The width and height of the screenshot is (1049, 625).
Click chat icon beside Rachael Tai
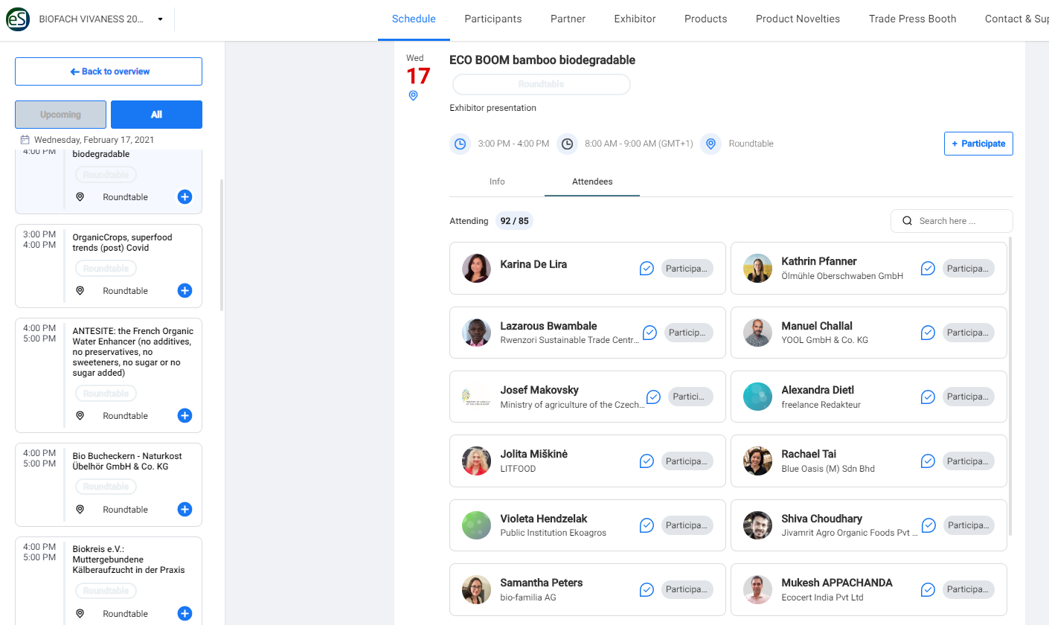coord(928,461)
